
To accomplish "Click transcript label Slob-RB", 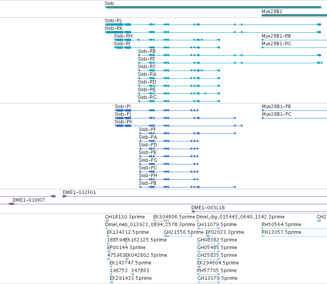I will (x=147, y=51).
